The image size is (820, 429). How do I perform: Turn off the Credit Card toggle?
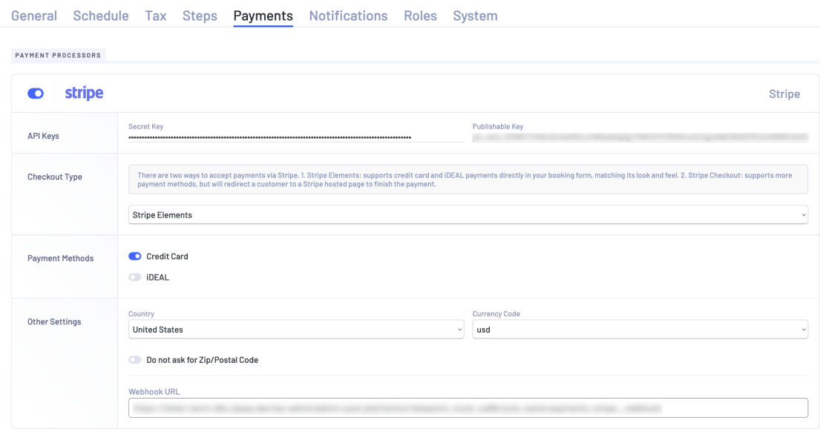(x=135, y=256)
